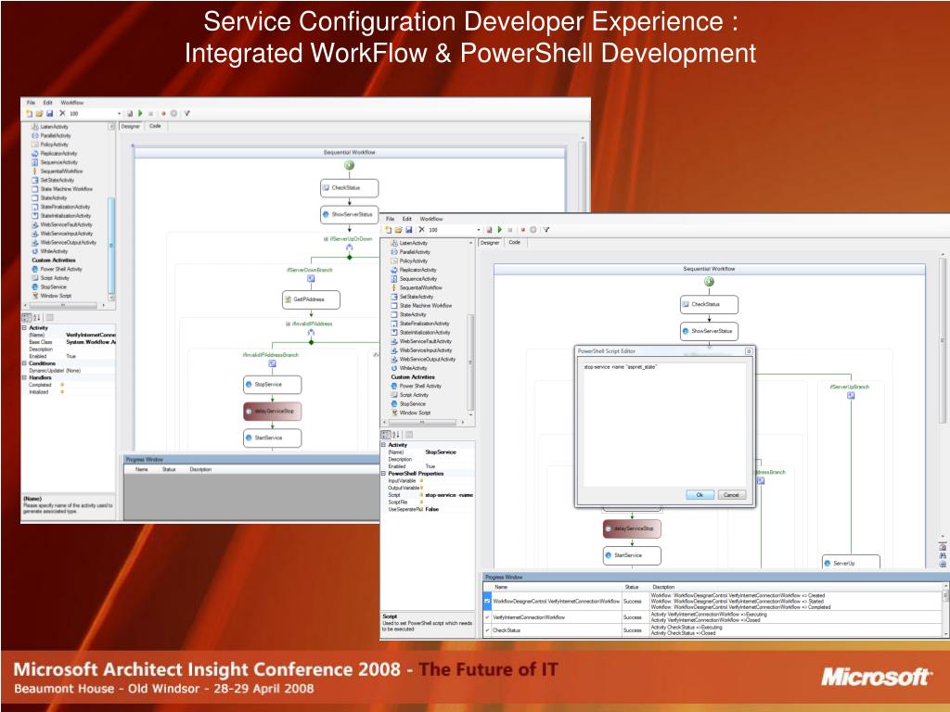Viewport: 950px width, 712px height.
Task: Collapse ifServerUpOrDown group in back window
Action: pos(326,239)
